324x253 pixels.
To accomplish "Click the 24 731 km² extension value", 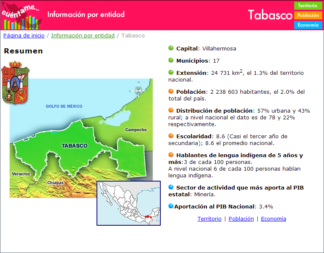I will (227, 72).
